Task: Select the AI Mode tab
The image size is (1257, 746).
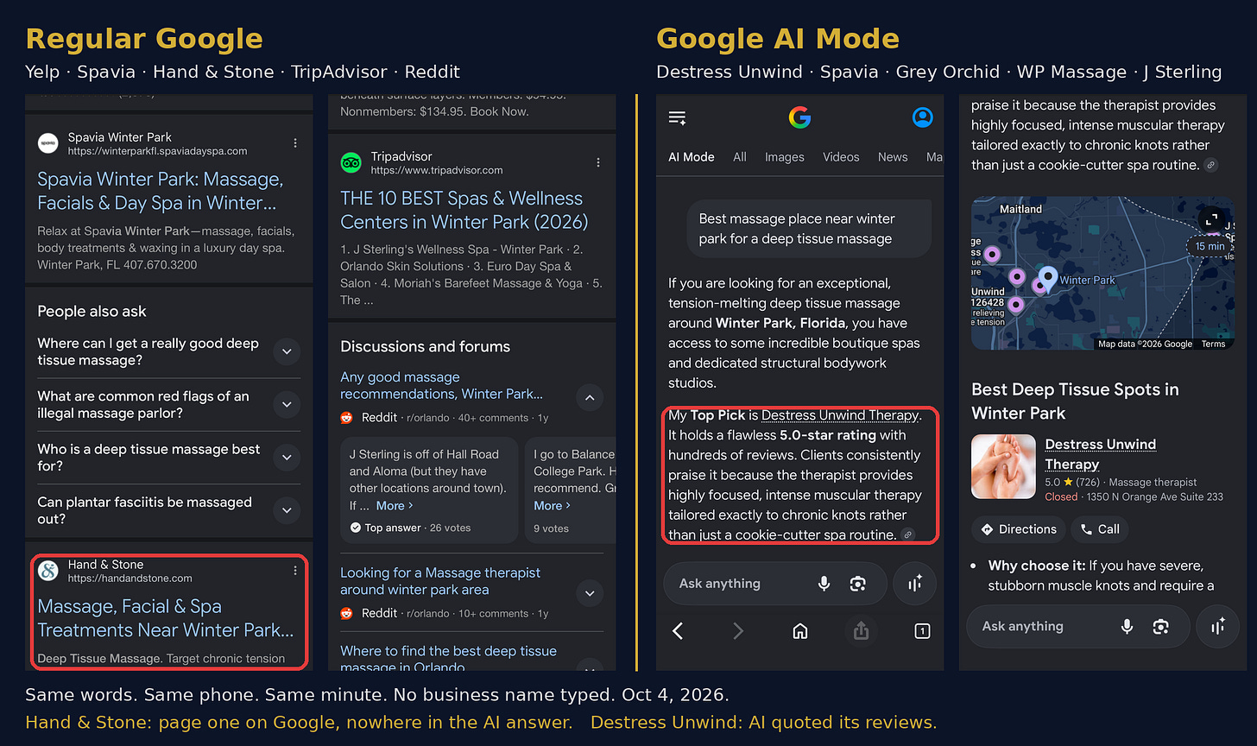Action: 692,157
